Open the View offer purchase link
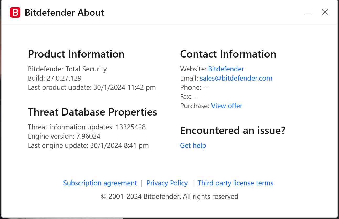 [227, 106]
